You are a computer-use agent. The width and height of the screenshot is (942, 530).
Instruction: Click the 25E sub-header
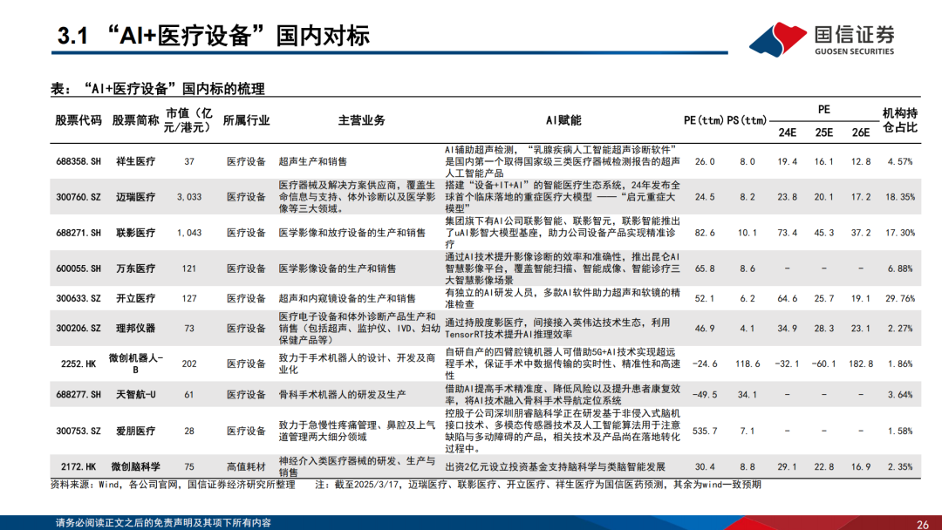pos(823,132)
